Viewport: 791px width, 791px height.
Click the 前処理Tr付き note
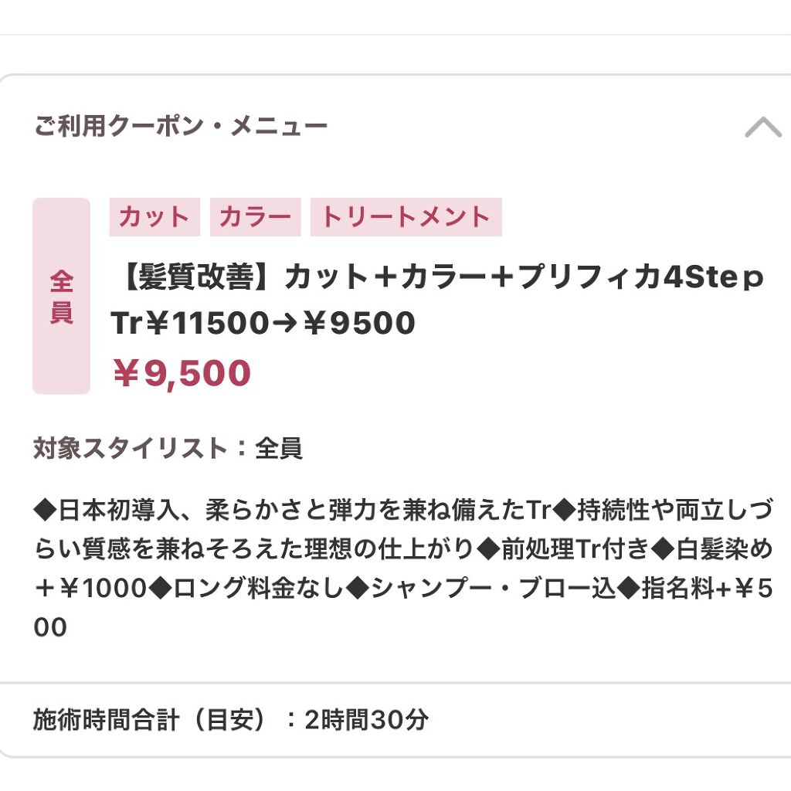pyautogui.click(x=575, y=548)
